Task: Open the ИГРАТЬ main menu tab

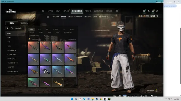Action: pos(50,11)
